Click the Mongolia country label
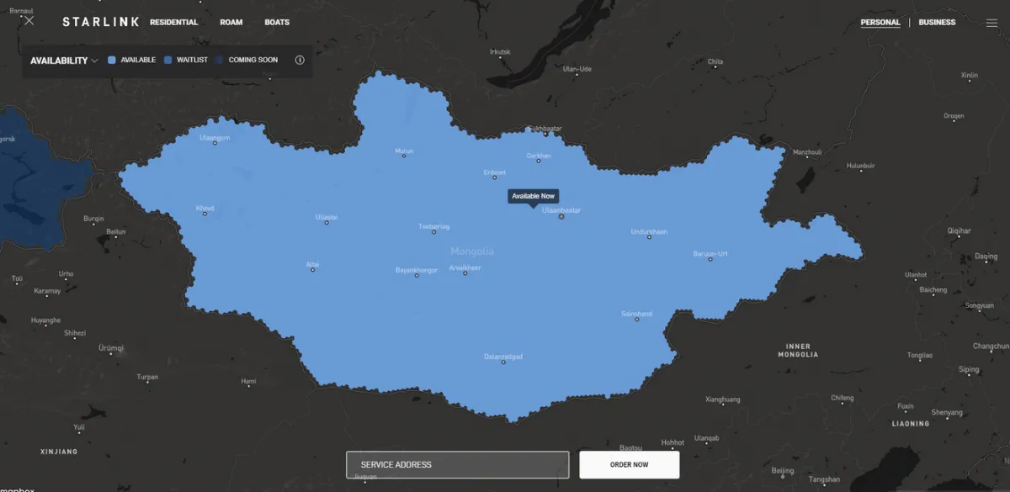Image resolution: width=1010 pixels, height=492 pixels. pos(472,251)
